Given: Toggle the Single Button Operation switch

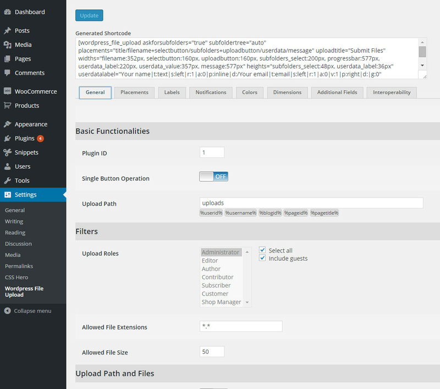Looking at the screenshot, I should 213,177.
